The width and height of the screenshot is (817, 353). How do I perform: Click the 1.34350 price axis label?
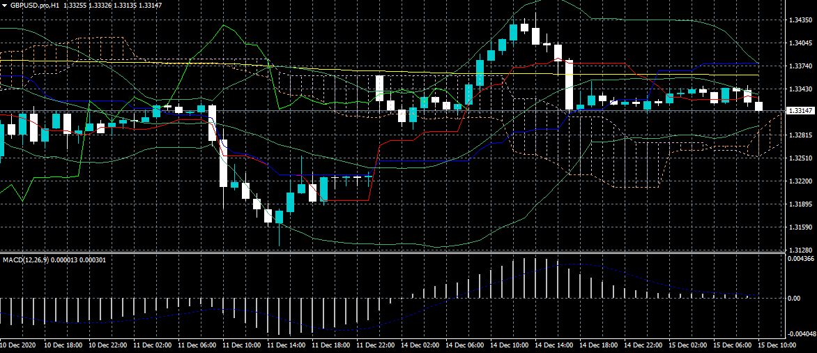pos(800,20)
